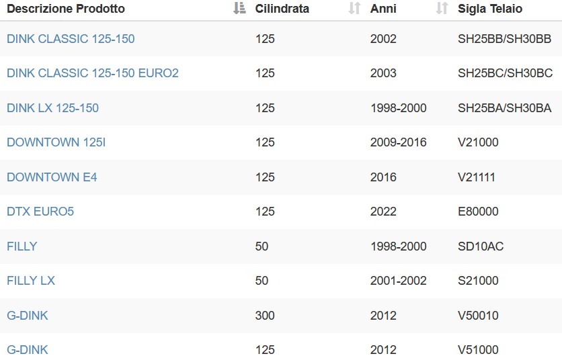
Task: Open the G-DINK 300 link
Action: pyautogui.click(x=28, y=316)
